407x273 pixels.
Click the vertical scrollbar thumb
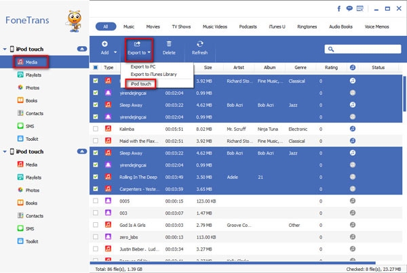(404, 94)
